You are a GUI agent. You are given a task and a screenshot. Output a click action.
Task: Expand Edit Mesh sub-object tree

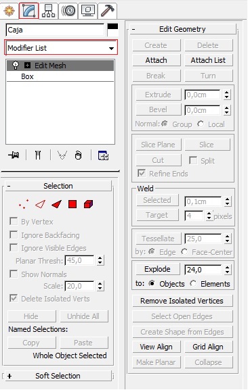(27, 66)
